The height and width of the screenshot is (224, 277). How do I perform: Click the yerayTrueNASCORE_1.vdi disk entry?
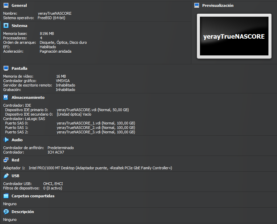coord(96,123)
